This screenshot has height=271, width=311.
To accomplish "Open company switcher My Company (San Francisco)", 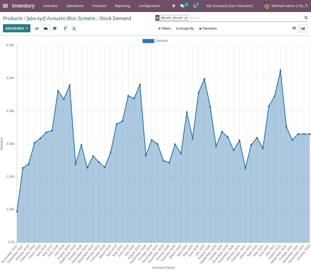I will pyautogui.click(x=230, y=6).
